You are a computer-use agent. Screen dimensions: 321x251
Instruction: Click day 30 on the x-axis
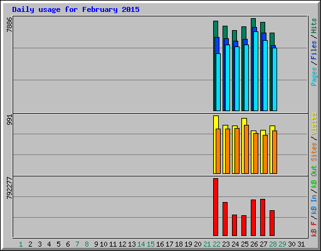[292, 244]
